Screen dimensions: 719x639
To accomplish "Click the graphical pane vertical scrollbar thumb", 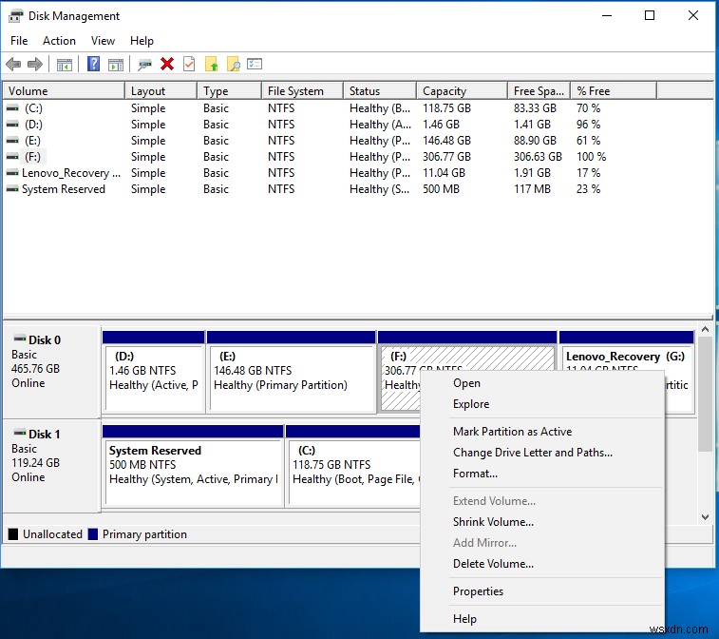I will (706, 394).
